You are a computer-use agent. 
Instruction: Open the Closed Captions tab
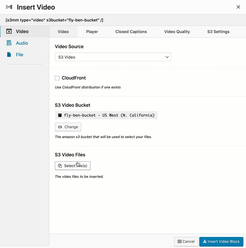(x=131, y=32)
